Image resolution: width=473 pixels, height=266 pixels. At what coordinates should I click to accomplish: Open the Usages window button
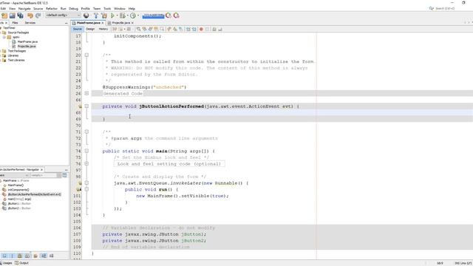coord(7,263)
